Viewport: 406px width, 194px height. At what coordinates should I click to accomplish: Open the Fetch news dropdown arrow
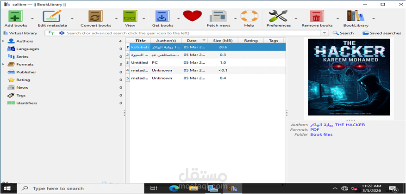[x=235, y=18]
